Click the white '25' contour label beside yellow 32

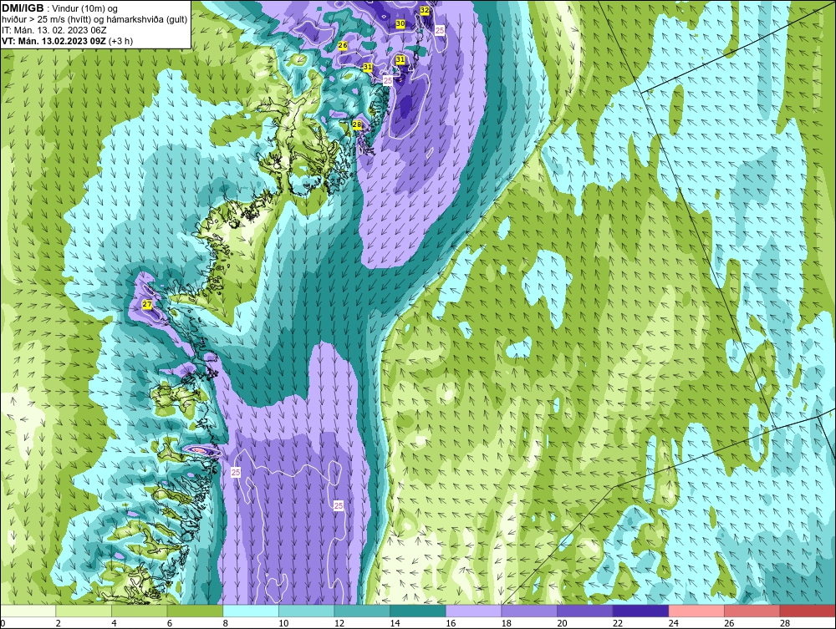click(440, 30)
